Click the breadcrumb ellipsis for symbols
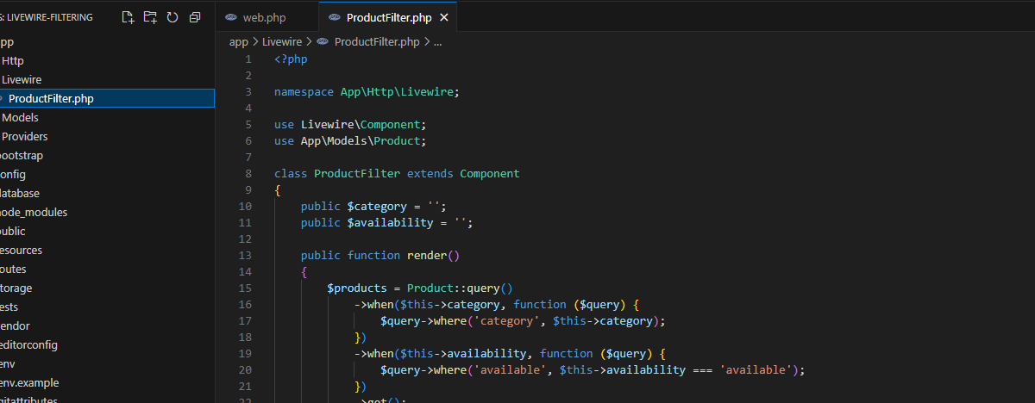 (x=437, y=41)
